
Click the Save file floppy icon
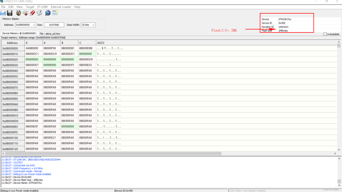10,13
